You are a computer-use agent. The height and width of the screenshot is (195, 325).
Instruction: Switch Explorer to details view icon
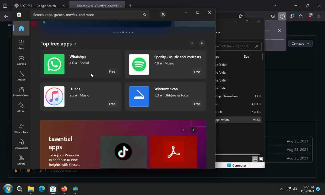tap(255, 159)
